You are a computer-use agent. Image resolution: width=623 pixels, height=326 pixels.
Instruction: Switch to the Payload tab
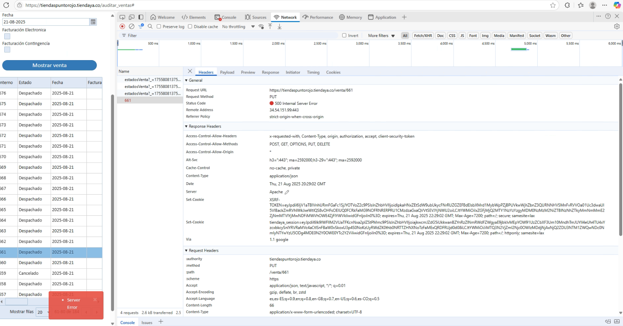(x=227, y=72)
